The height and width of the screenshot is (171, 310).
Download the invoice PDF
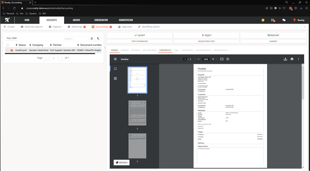(x=285, y=59)
